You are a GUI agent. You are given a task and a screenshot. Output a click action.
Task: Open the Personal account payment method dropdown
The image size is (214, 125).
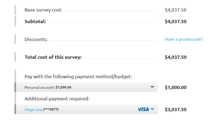pyautogui.click(x=89, y=87)
